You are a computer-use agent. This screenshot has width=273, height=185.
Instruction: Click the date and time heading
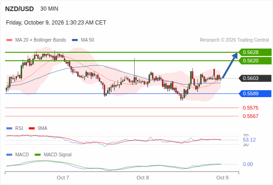tap(56, 23)
